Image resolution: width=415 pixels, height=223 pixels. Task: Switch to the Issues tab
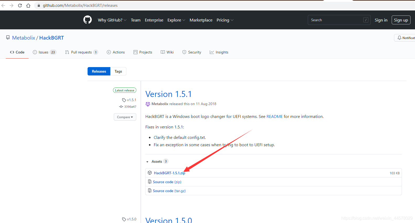click(x=45, y=52)
